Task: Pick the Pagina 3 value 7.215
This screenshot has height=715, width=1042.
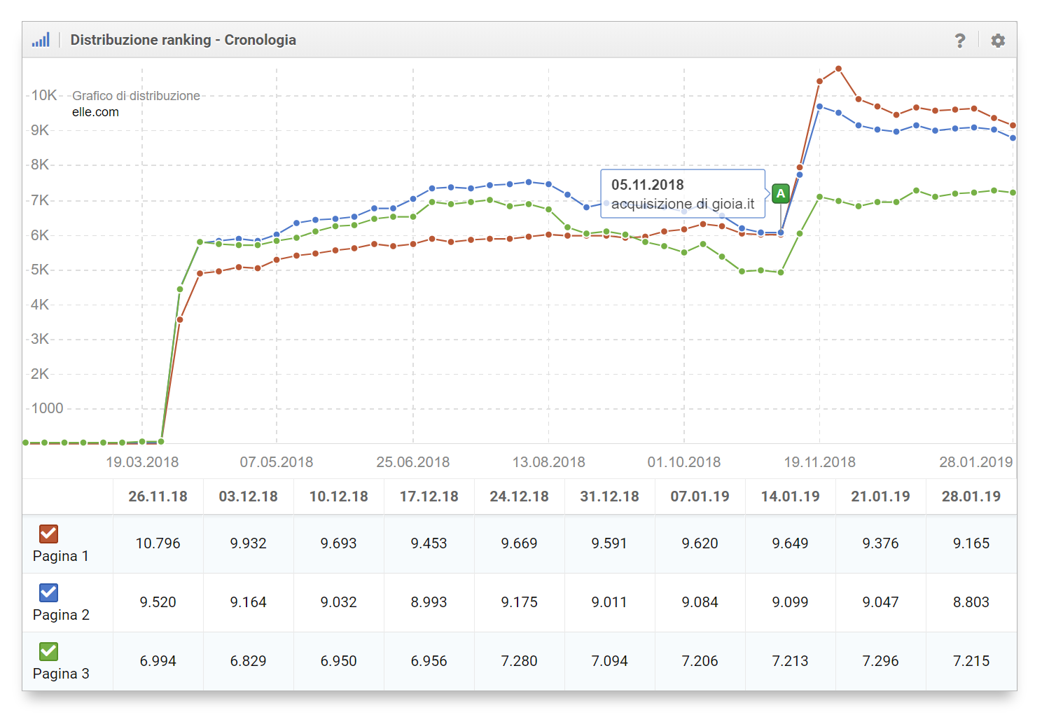Action: [x=971, y=661]
